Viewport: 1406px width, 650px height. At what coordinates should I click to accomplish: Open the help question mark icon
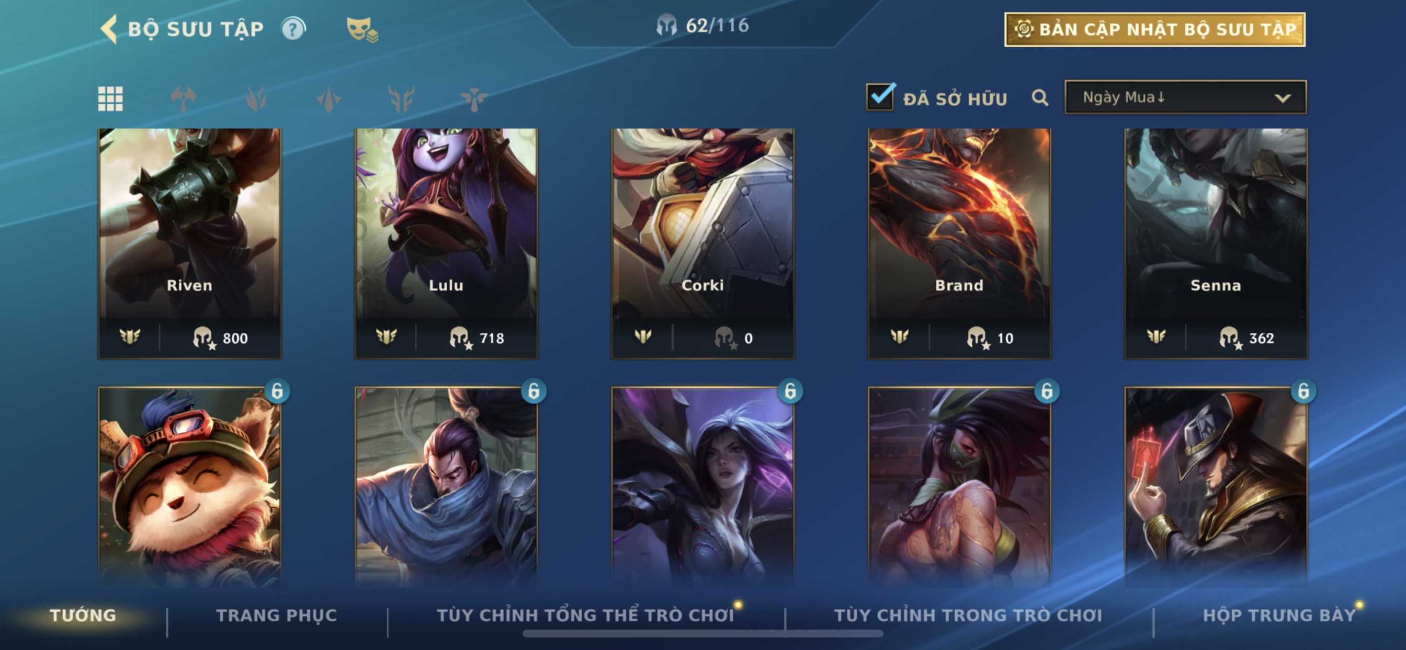coord(293,28)
